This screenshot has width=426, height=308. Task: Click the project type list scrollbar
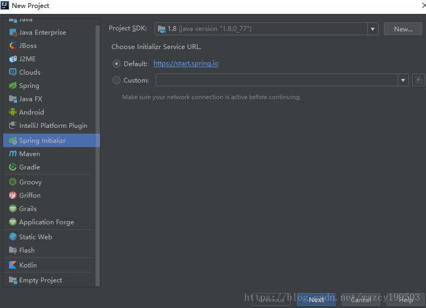coord(98,155)
